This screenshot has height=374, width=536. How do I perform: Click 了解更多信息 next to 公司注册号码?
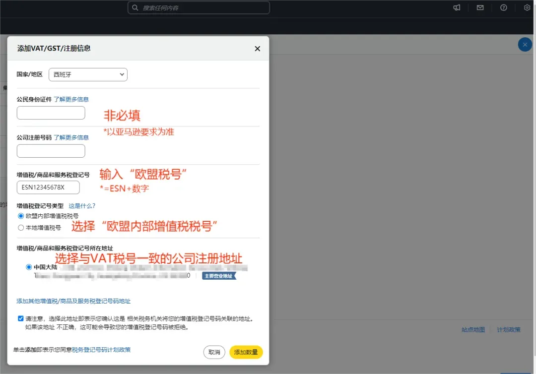tap(71, 137)
